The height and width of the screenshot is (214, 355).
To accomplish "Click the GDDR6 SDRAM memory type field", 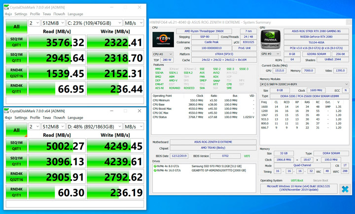I will 317,54.
